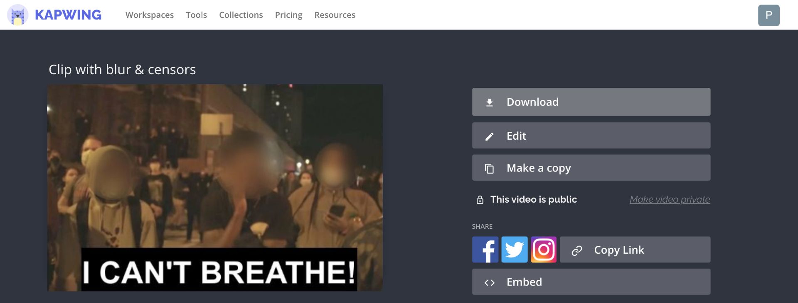Click the embed code brackets icon
Screen dimensions: 798x303
pos(490,283)
